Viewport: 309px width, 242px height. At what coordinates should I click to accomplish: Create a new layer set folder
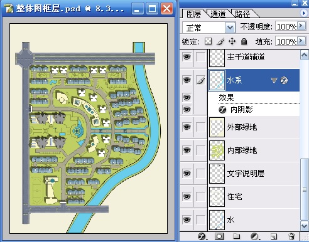pyautogui.click(x=237, y=236)
